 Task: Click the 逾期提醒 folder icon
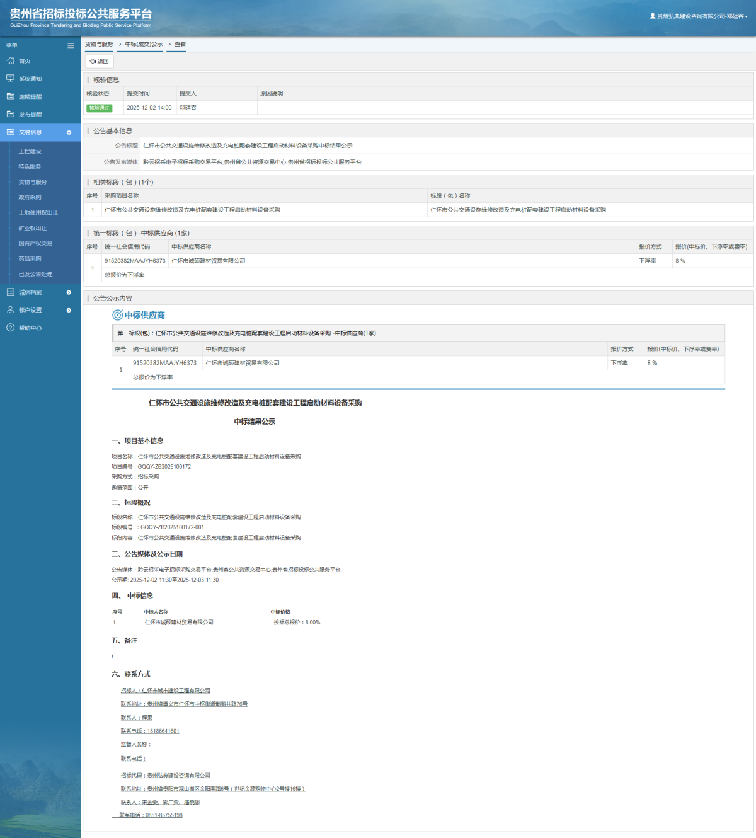coord(10,96)
